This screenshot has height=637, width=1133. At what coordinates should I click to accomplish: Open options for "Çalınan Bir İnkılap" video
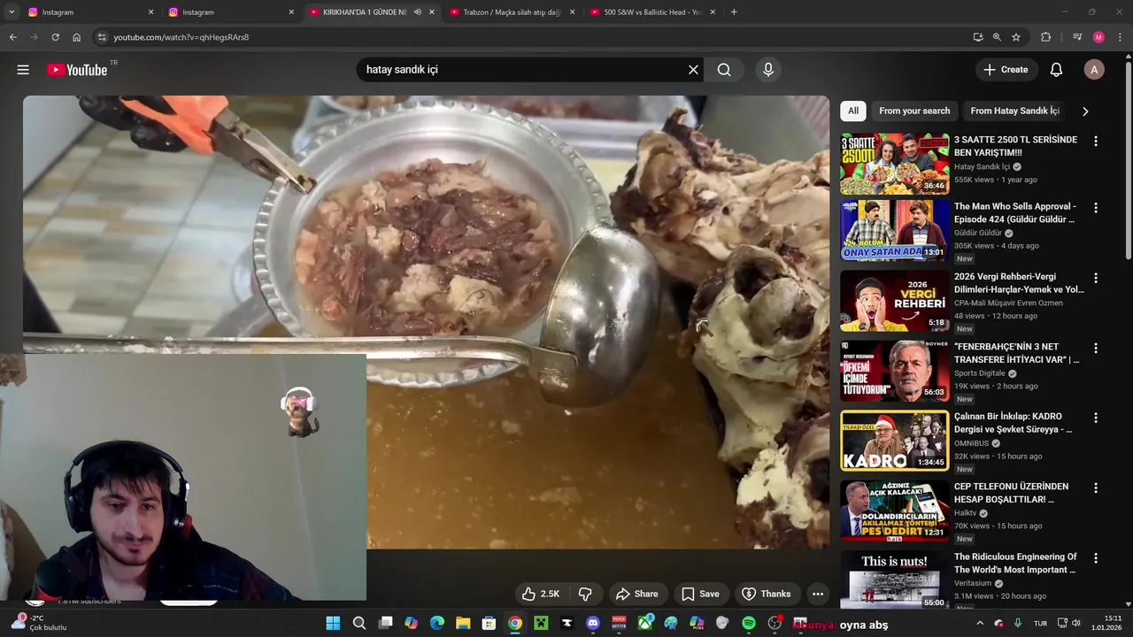[1096, 418]
